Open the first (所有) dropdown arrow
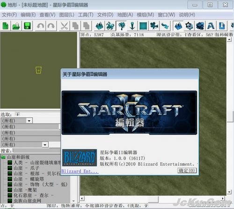 (29, 121)
